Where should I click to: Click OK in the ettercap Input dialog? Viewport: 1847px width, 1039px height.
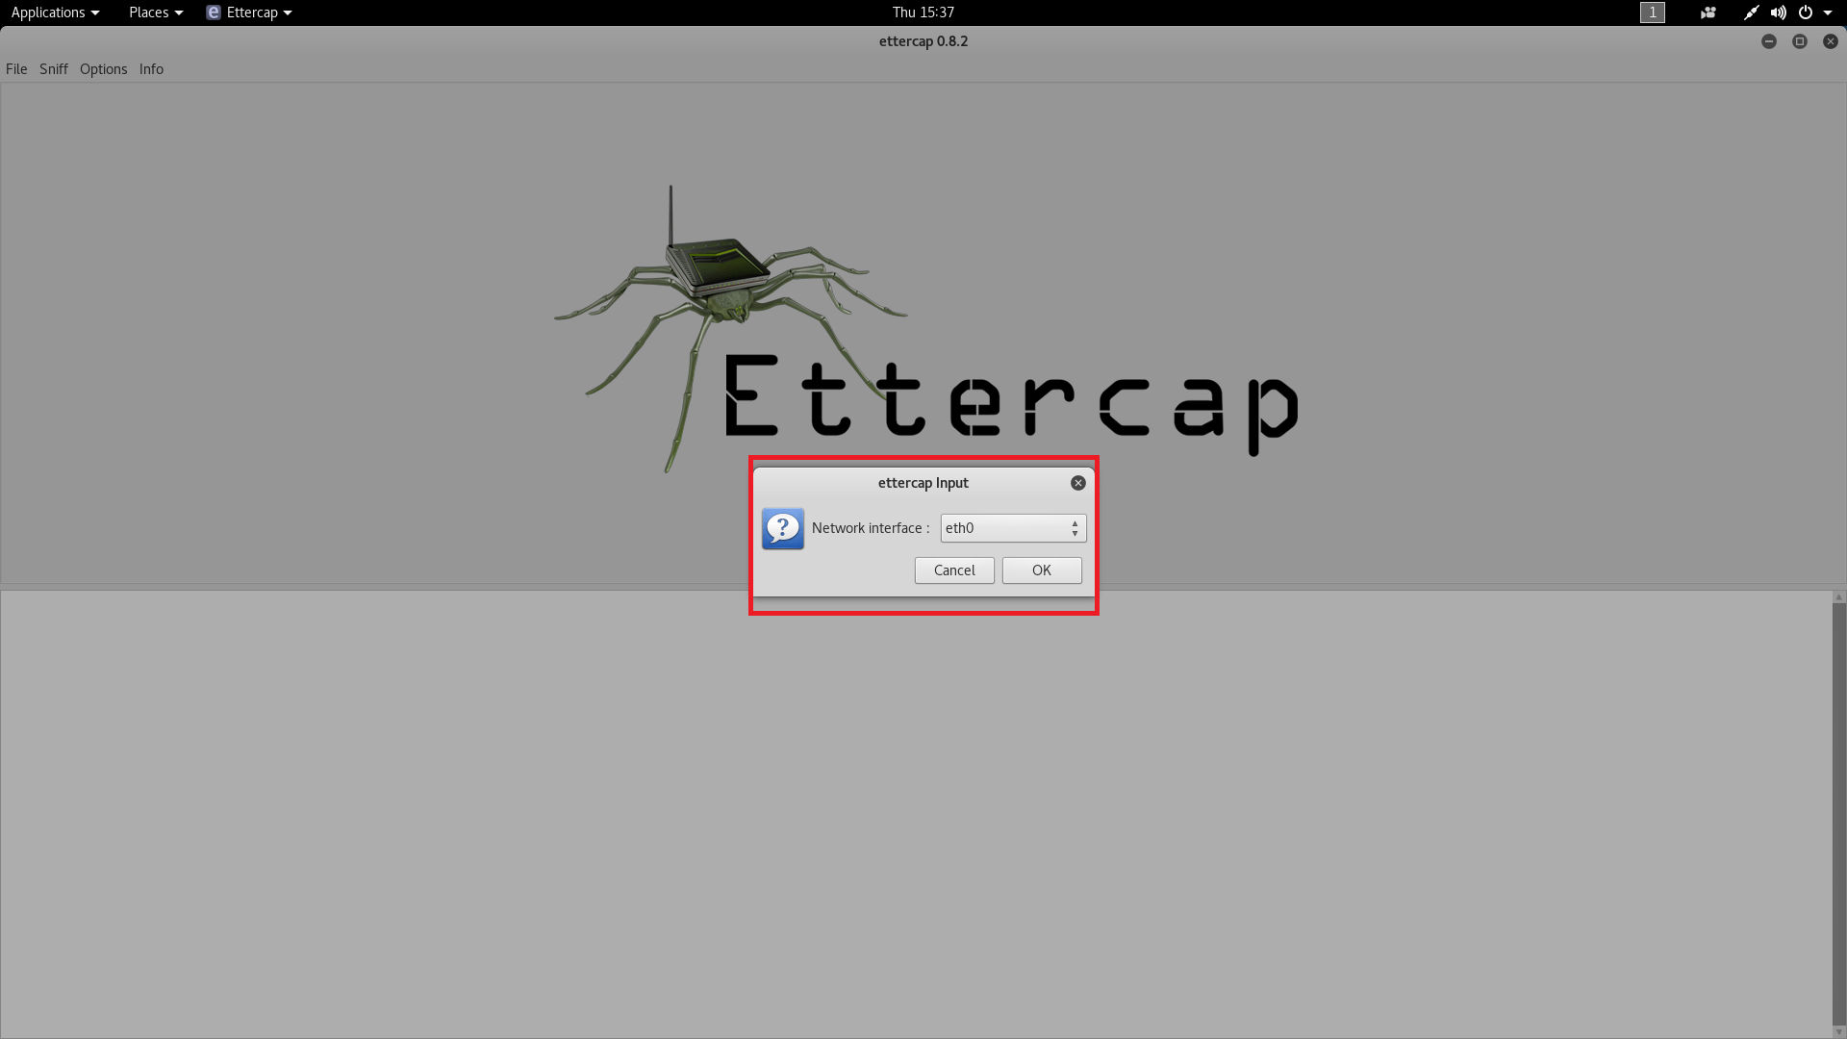1042,570
